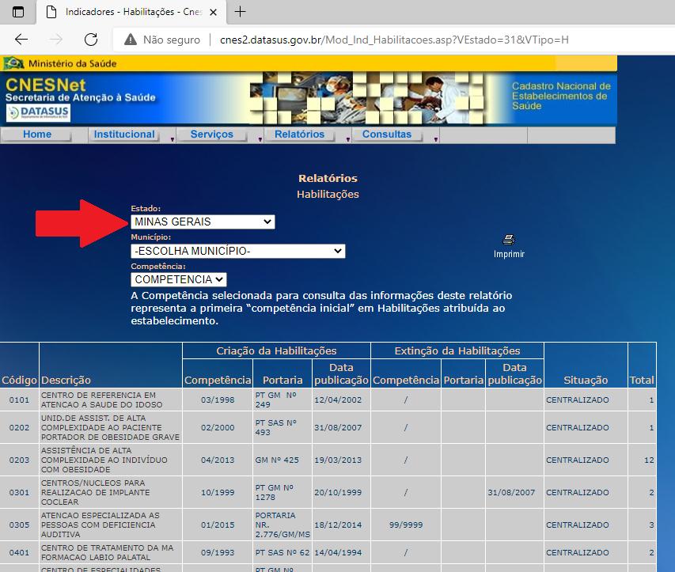The width and height of the screenshot is (675, 572).
Task: Click total value 12 in row 0203
Action: point(649,460)
